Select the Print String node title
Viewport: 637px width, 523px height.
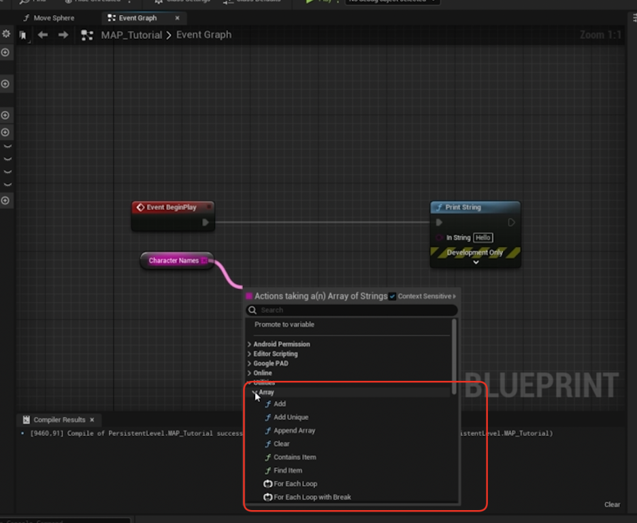pyautogui.click(x=463, y=207)
